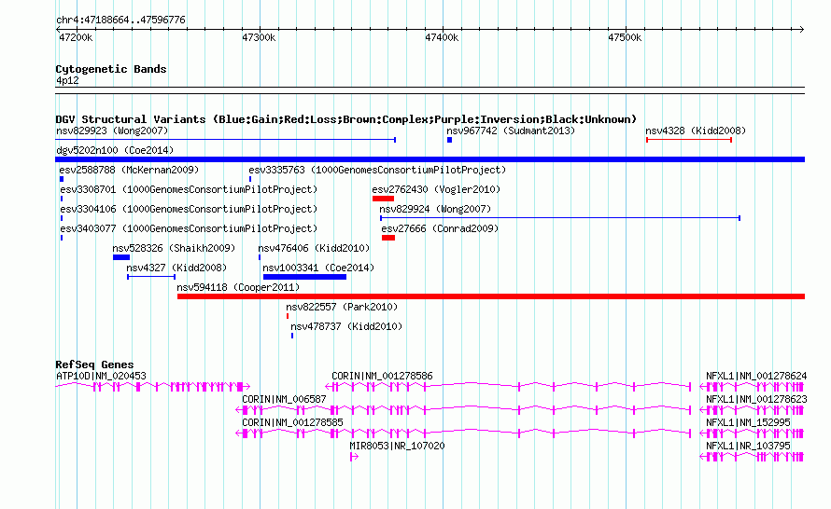Click the right arrowhead of the ruler
This screenshot has height=509, width=831.
coord(802,30)
